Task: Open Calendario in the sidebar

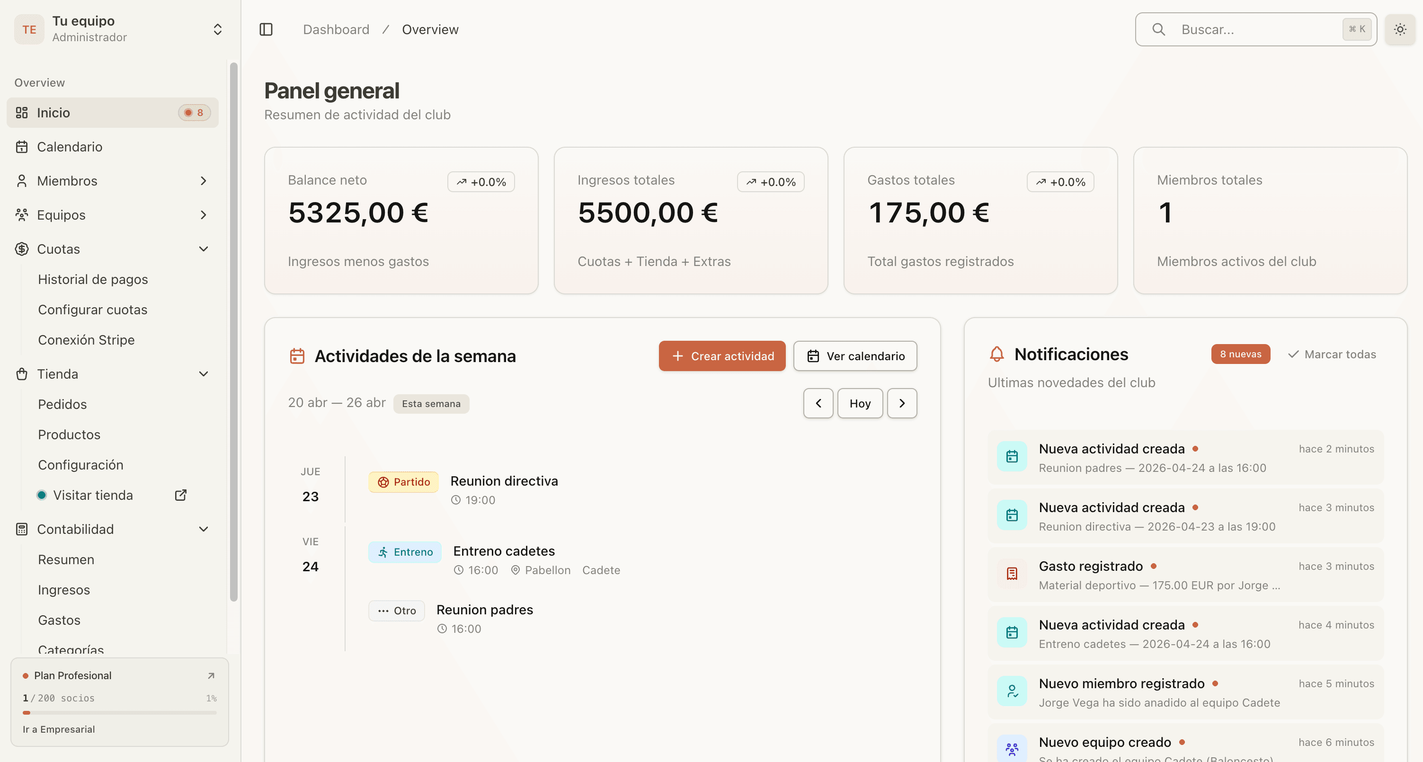Action: click(113, 147)
